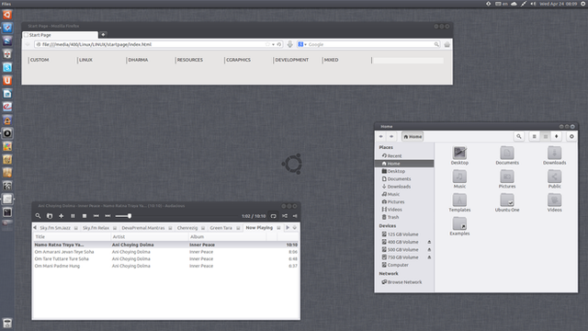The height and width of the screenshot is (331, 588).
Task: Open the Examples folder shortcut
Action: (459, 223)
